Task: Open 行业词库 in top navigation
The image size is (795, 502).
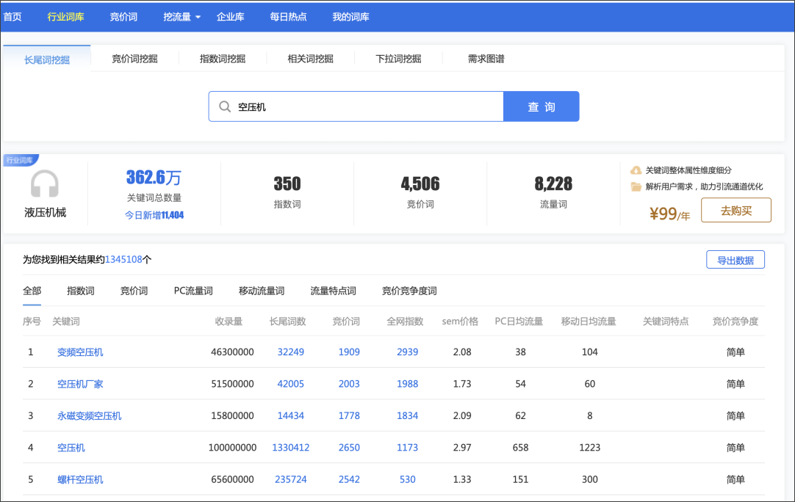Action: 66,17
